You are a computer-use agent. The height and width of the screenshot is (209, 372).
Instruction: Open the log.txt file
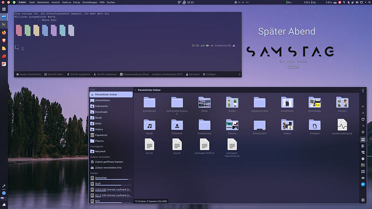tap(177, 147)
